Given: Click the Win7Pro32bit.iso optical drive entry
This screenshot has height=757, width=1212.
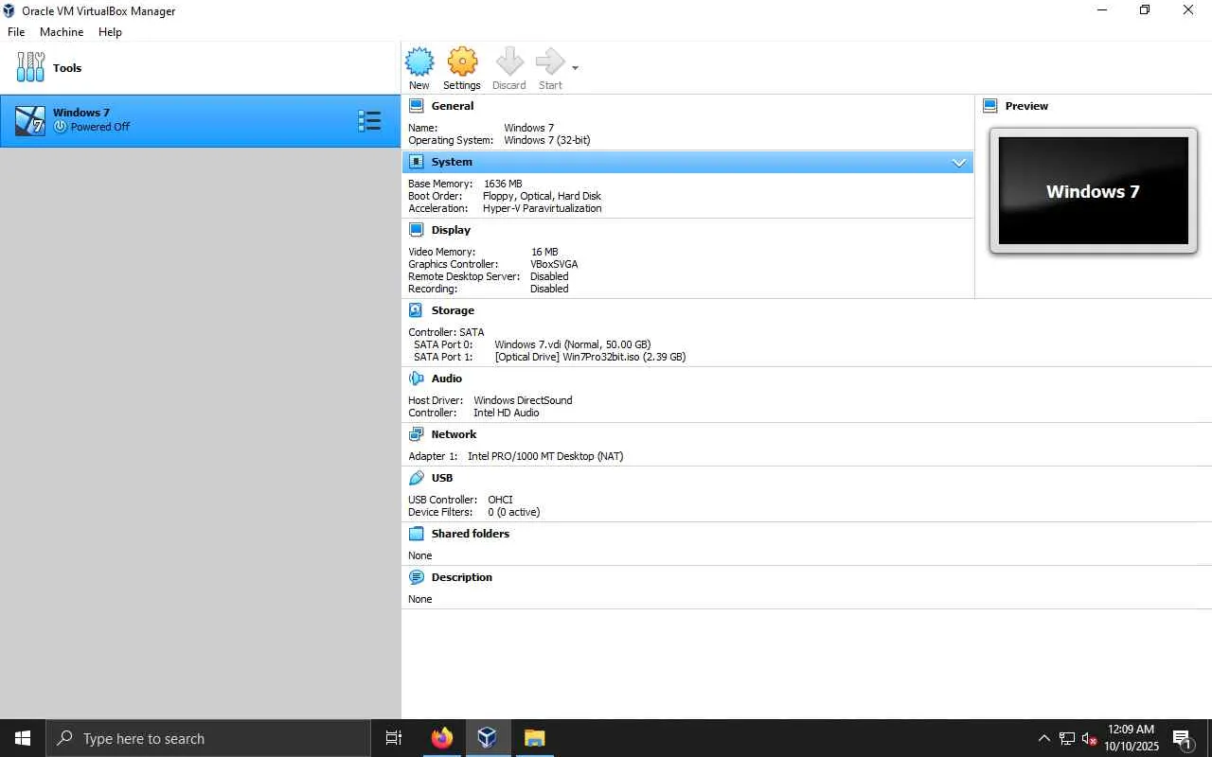Looking at the screenshot, I should point(590,357).
